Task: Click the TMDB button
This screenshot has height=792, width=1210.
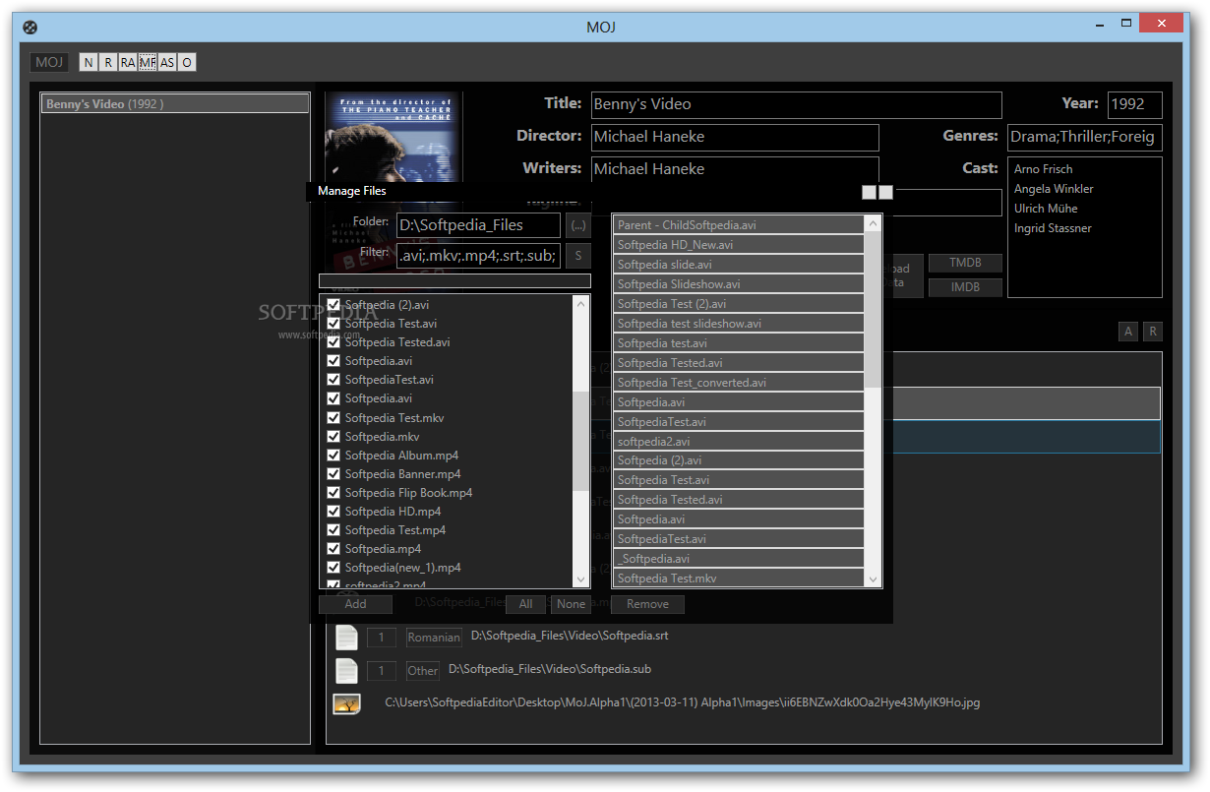Action: click(x=965, y=263)
